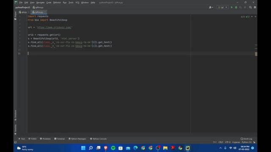
Task: Open the Run tool window
Action: click(22, 139)
